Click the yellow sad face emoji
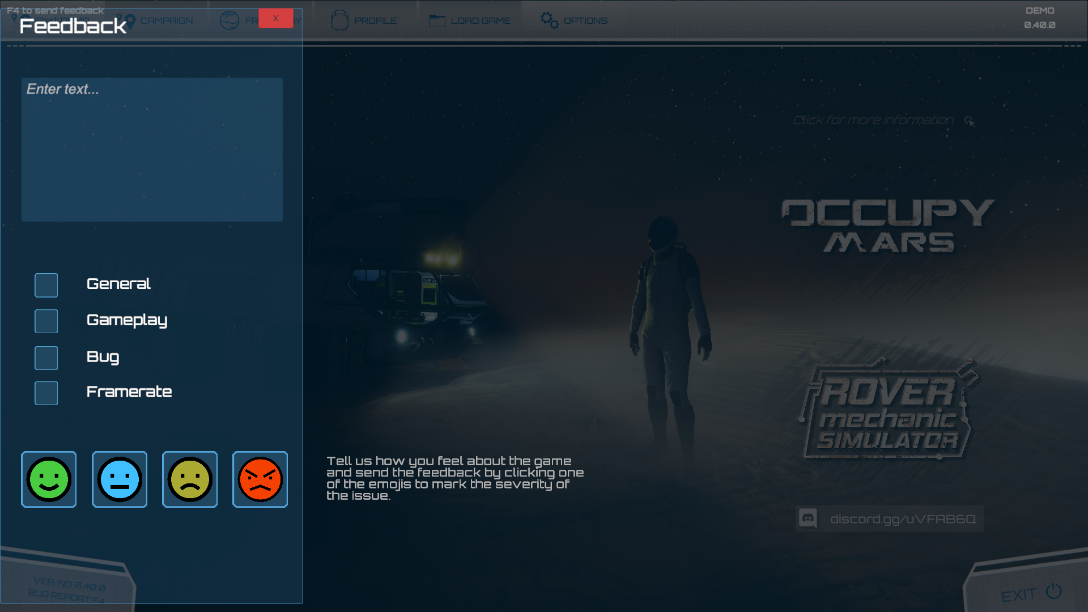Viewport: 1088px width, 612px height. point(190,479)
